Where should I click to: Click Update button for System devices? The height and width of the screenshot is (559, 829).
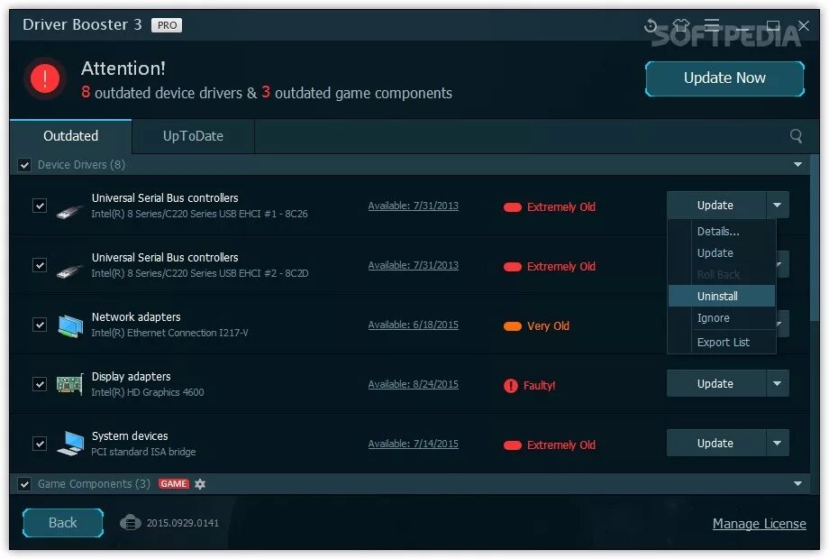pos(715,444)
